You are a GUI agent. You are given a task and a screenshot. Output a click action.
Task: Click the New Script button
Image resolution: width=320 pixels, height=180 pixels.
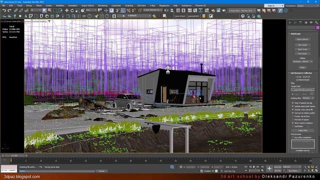click(x=302, y=45)
